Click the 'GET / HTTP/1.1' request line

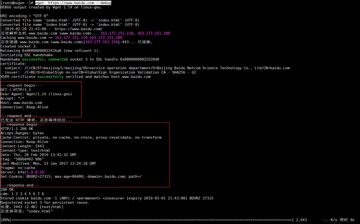[x=16, y=90]
